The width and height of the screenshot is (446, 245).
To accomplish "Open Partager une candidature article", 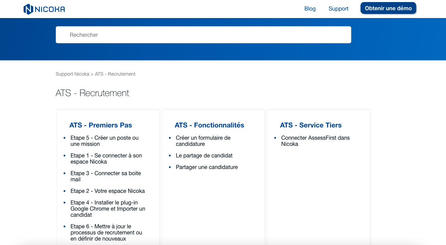I will (x=207, y=167).
